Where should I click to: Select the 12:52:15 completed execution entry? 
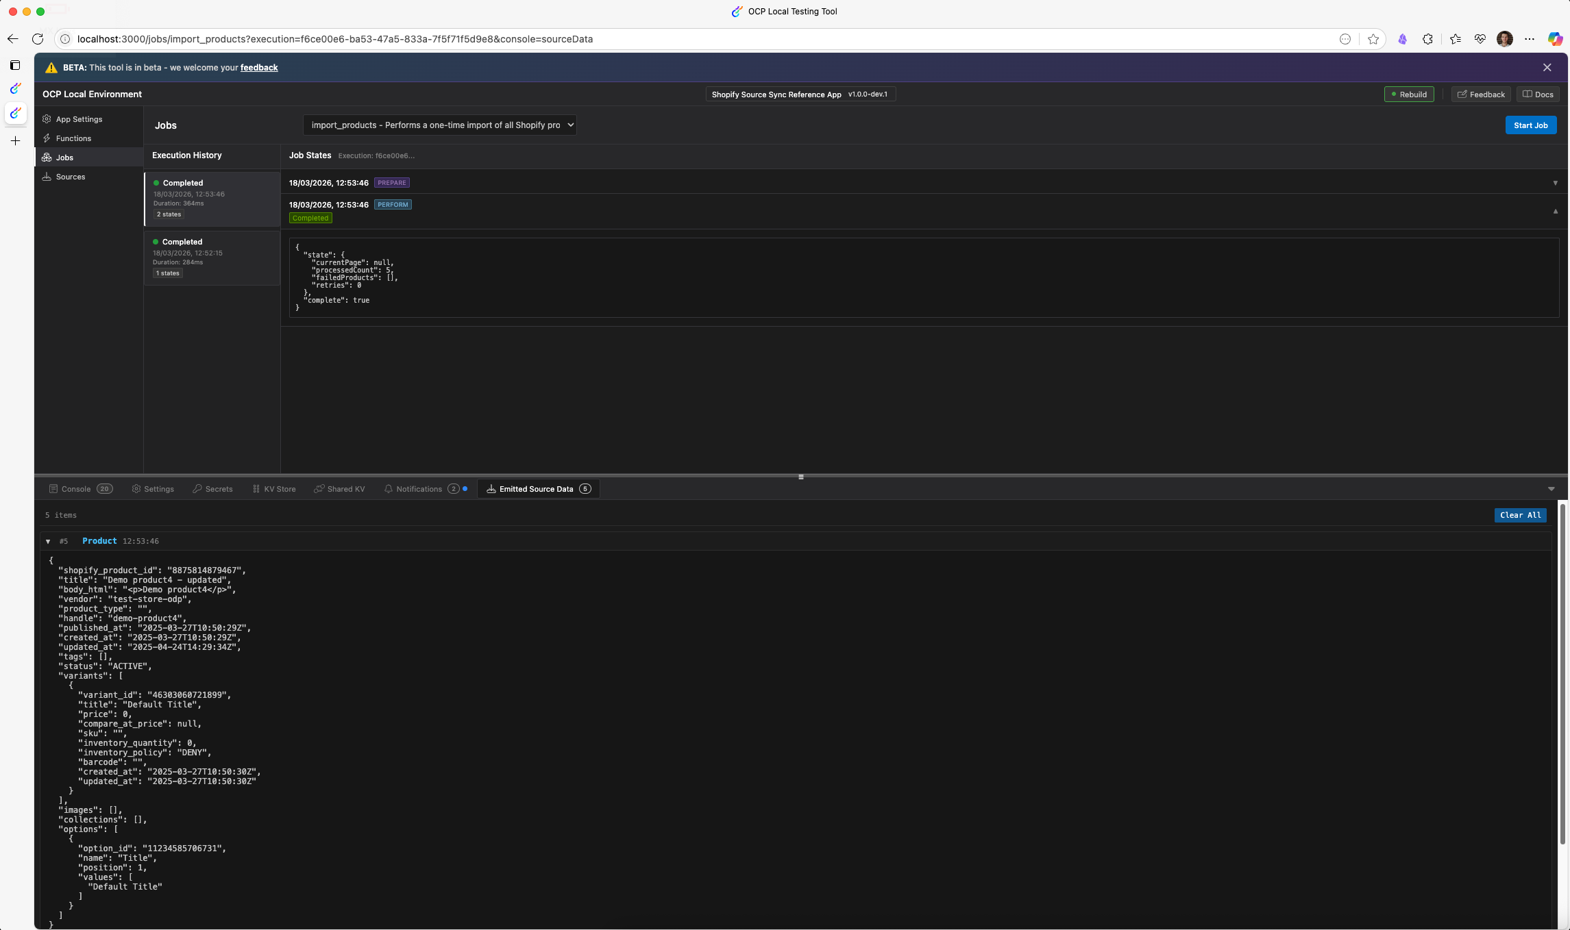(212, 257)
